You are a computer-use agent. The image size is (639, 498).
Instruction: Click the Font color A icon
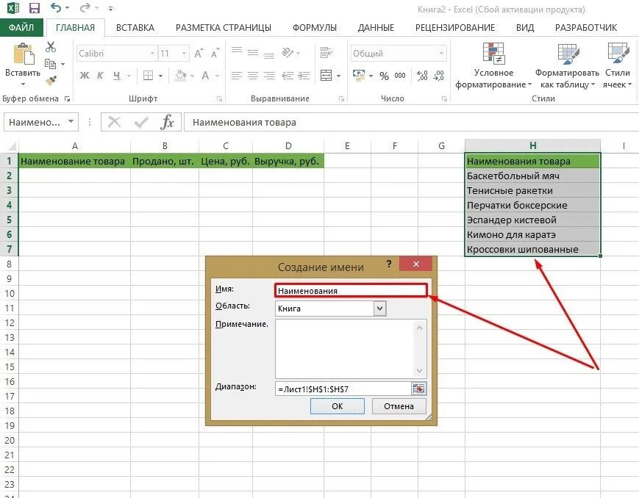pos(205,76)
